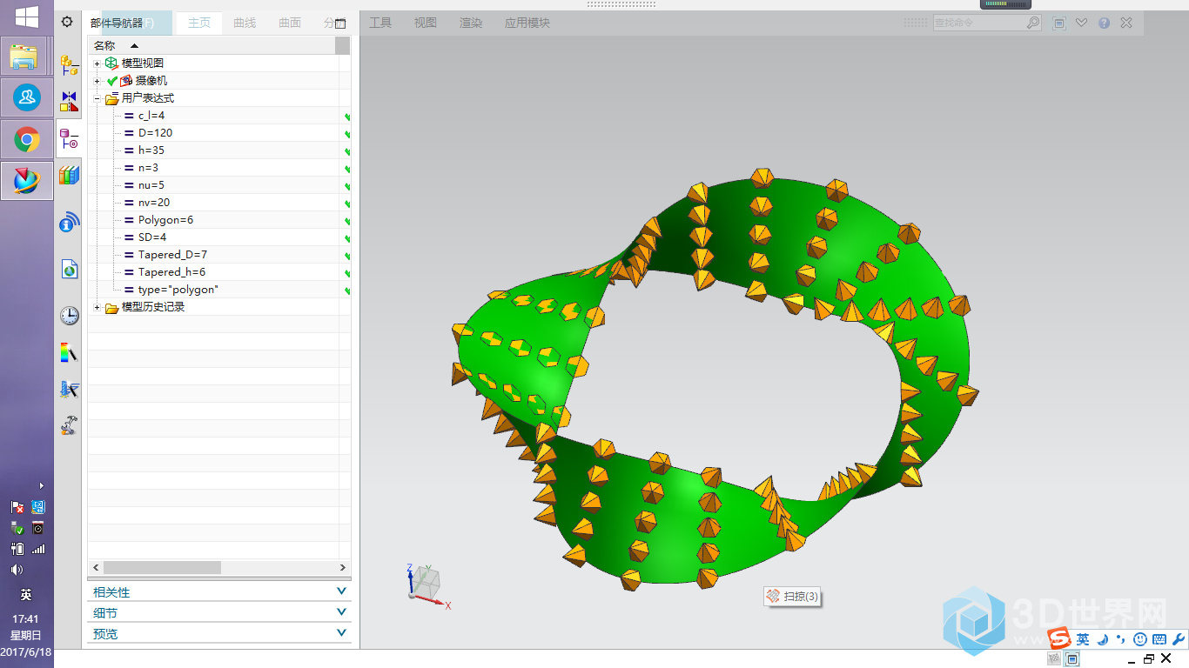Open the Process Studio sidebar icon
This screenshot has height=668, width=1189.
coord(69,390)
